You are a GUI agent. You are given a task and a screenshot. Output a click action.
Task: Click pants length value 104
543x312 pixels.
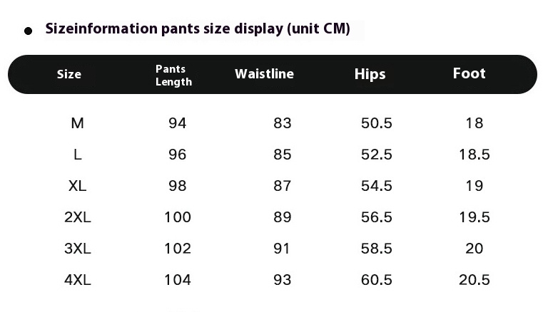point(178,279)
